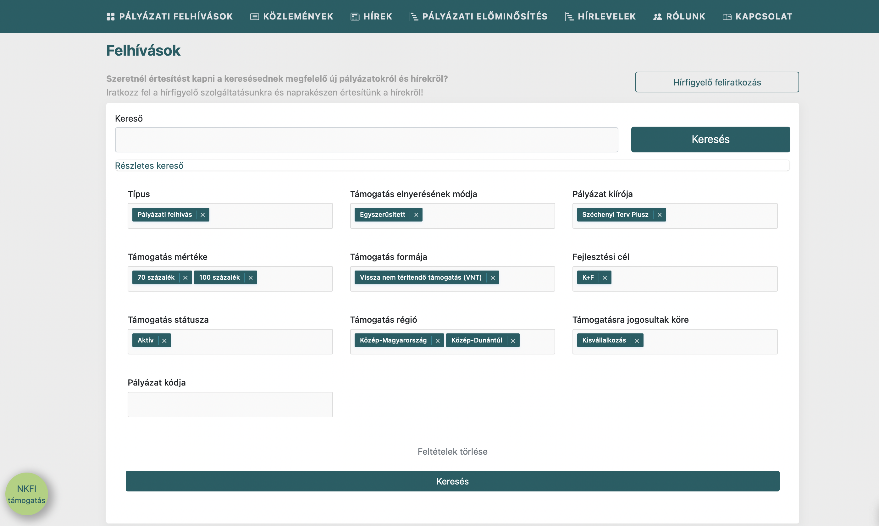879x526 pixels.
Task: Click Feltételek törlése link
Action: (x=452, y=452)
